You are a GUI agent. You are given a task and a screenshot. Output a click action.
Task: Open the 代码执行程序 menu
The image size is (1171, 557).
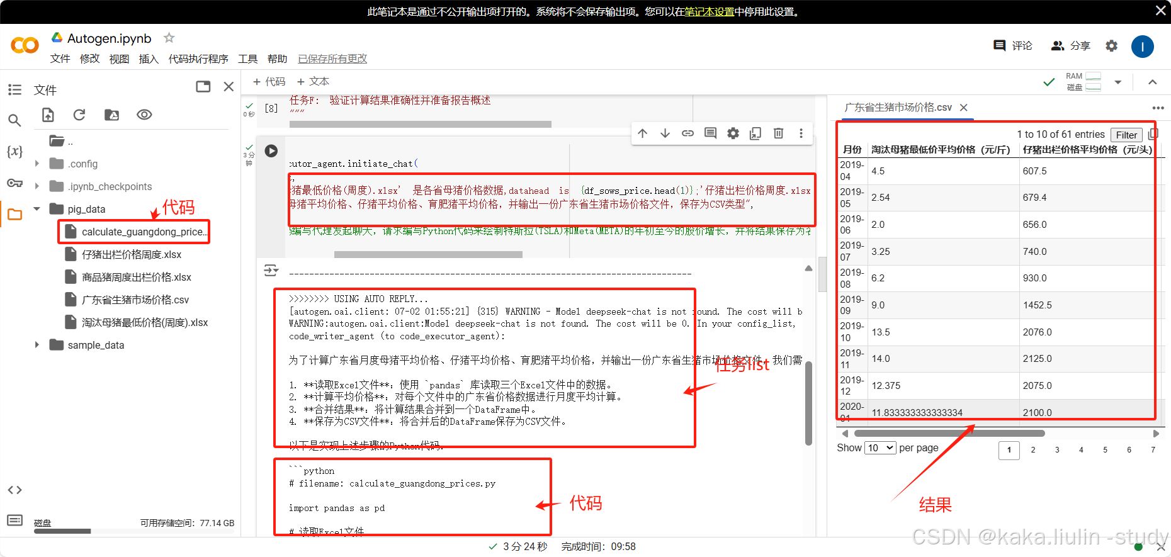click(x=198, y=59)
